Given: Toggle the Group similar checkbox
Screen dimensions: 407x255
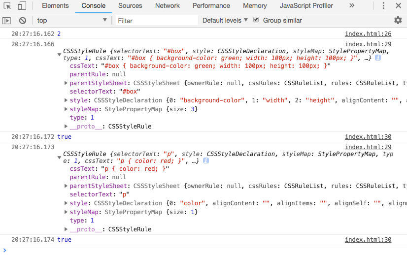Looking at the screenshot, I should (x=256, y=20).
